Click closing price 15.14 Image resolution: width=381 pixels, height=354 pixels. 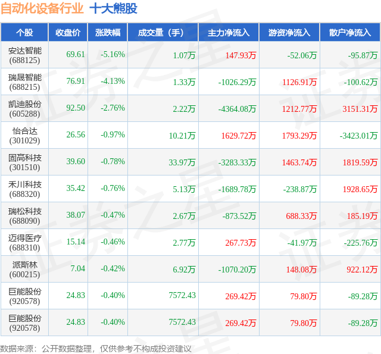(76, 242)
